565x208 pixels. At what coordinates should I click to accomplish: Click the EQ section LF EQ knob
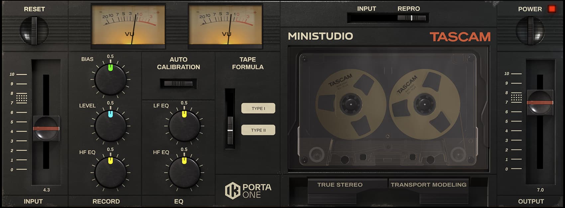(184, 126)
